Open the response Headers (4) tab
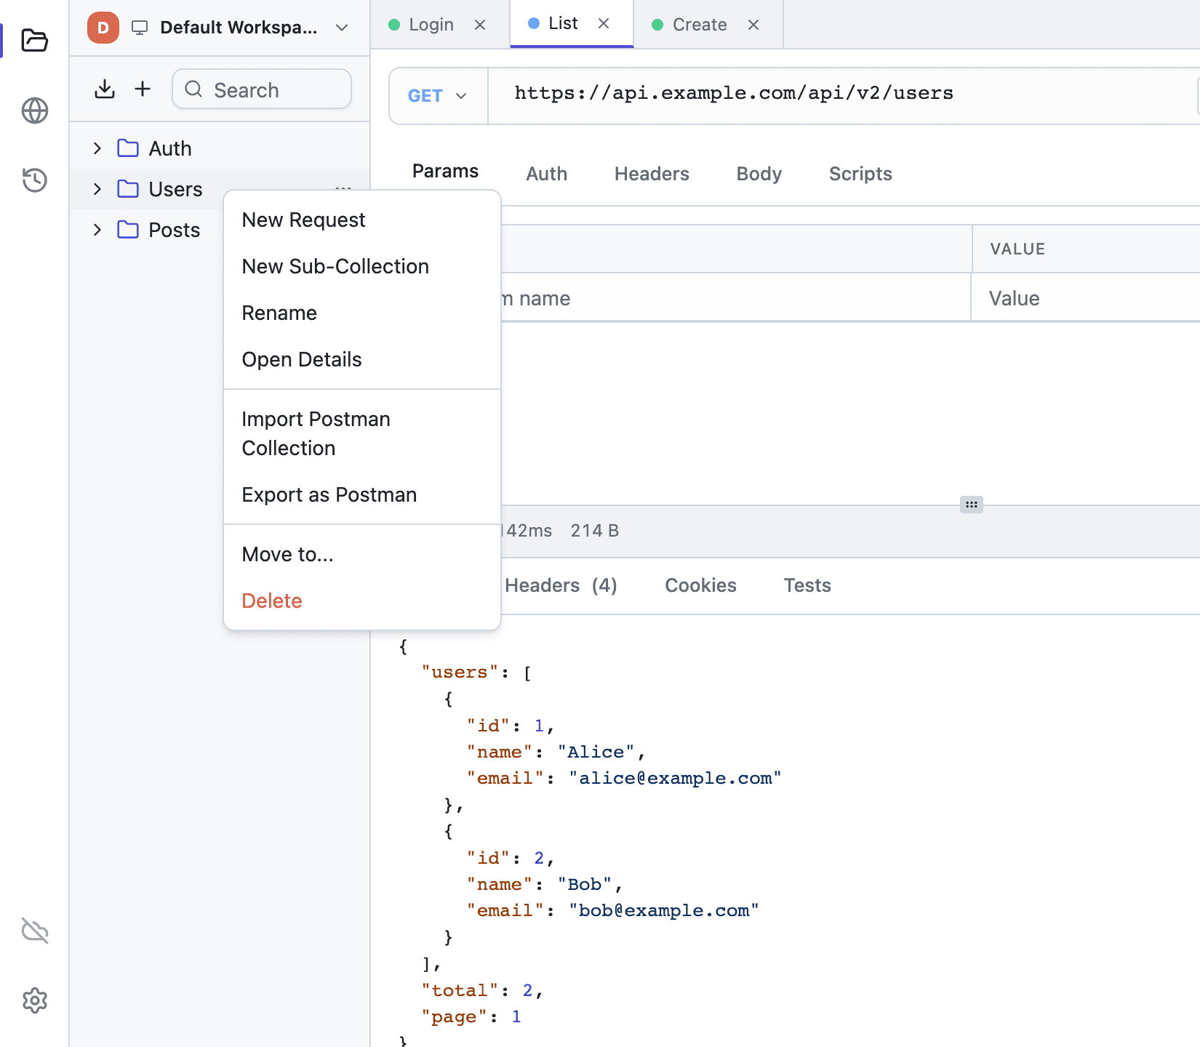Image resolution: width=1200 pixels, height=1047 pixels. point(561,585)
